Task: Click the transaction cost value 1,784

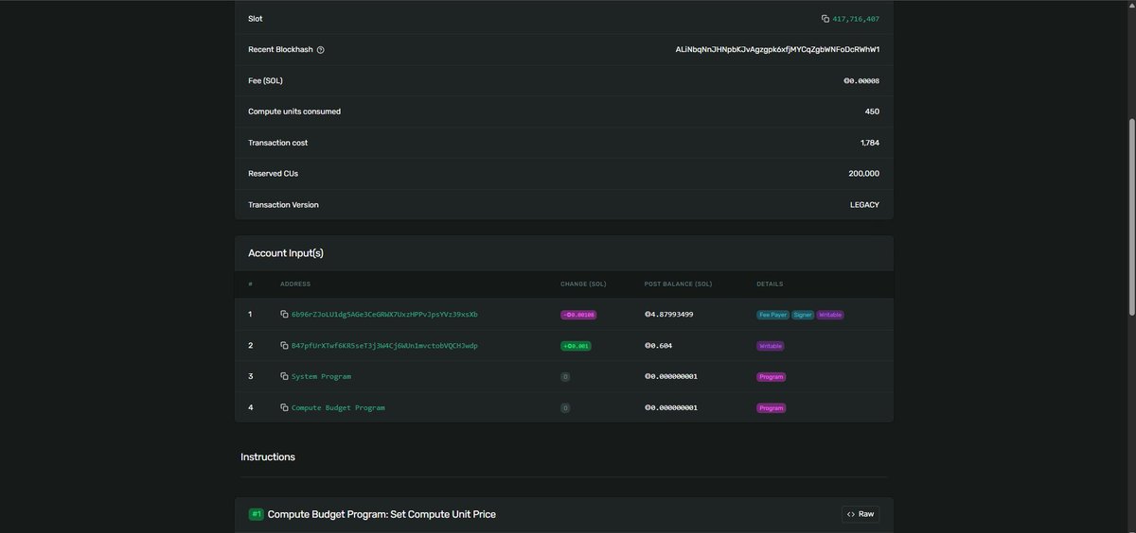Action: [x=870, y=143]
